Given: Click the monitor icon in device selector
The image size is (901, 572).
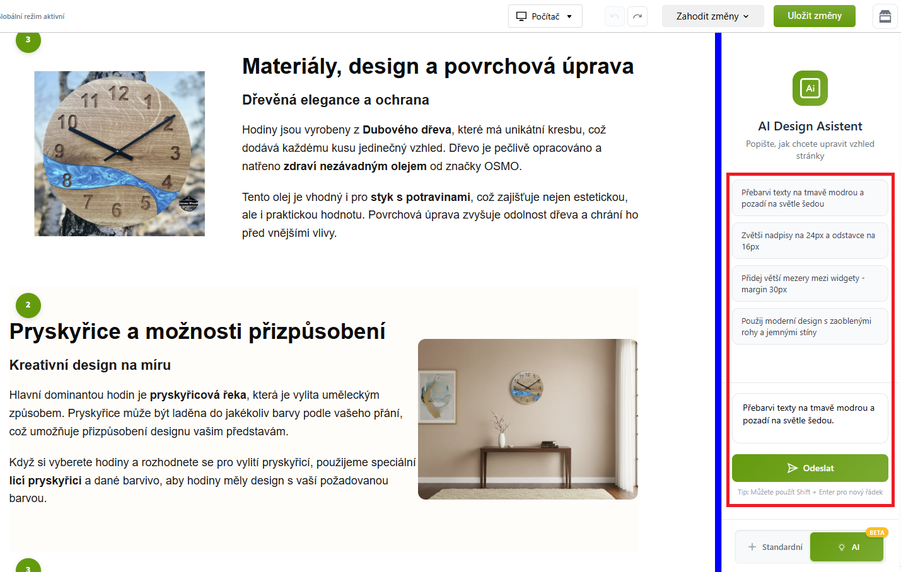Looking at the screenshot, I should (x=521, y=16).
